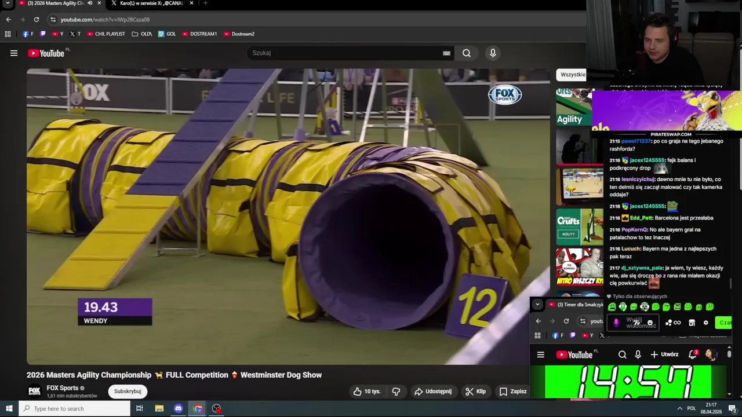This screenshot has width=742, height=417.
Task: Click chatter name pawel71337
Action: click(636, 141)
